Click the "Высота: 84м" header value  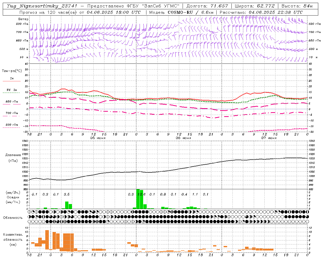(x=297, y=6)
